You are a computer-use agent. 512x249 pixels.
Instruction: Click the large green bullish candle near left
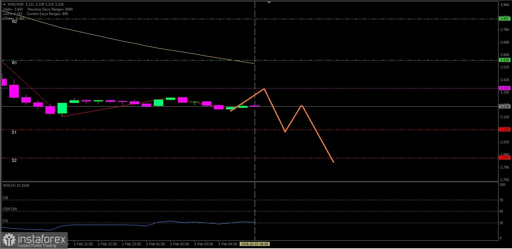tap(62, 108)
